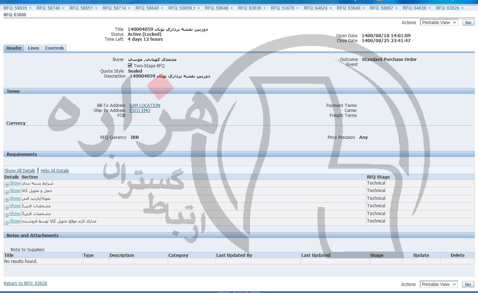478x293 pixels.
Task: Switch to the Controls tab
Action: tap(54, 48)
